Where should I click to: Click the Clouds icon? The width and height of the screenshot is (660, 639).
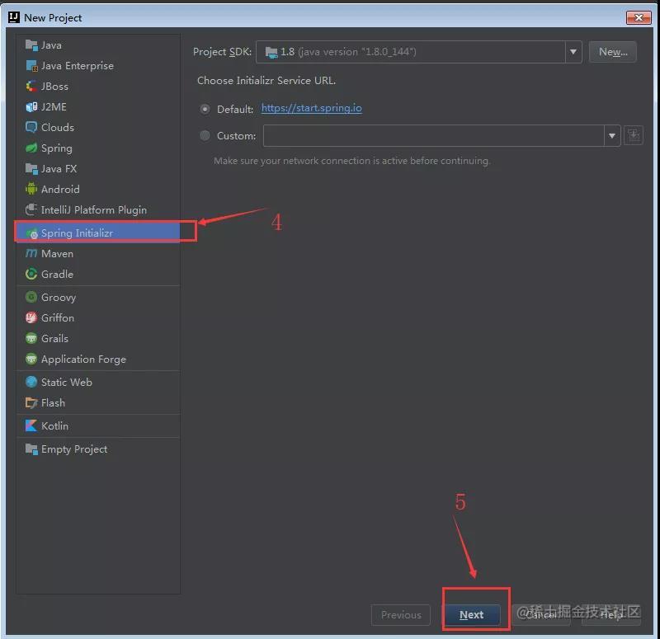pos(31,127)
